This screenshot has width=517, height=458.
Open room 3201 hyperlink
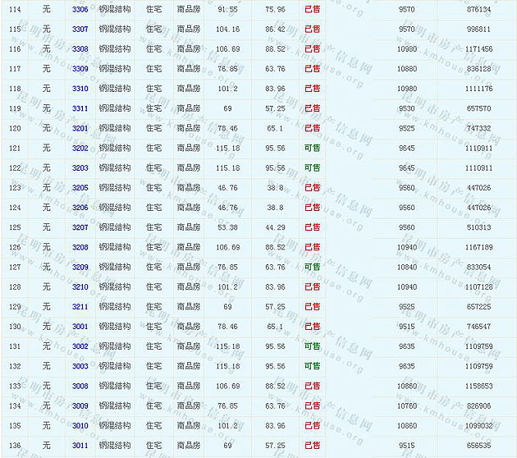click(80, 128)
